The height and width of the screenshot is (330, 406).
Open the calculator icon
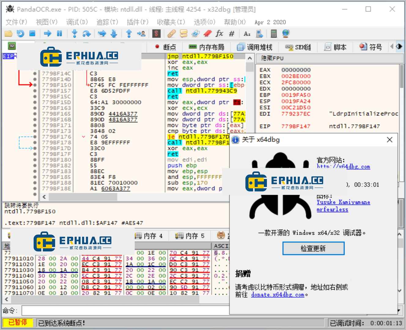pos(274,34)
